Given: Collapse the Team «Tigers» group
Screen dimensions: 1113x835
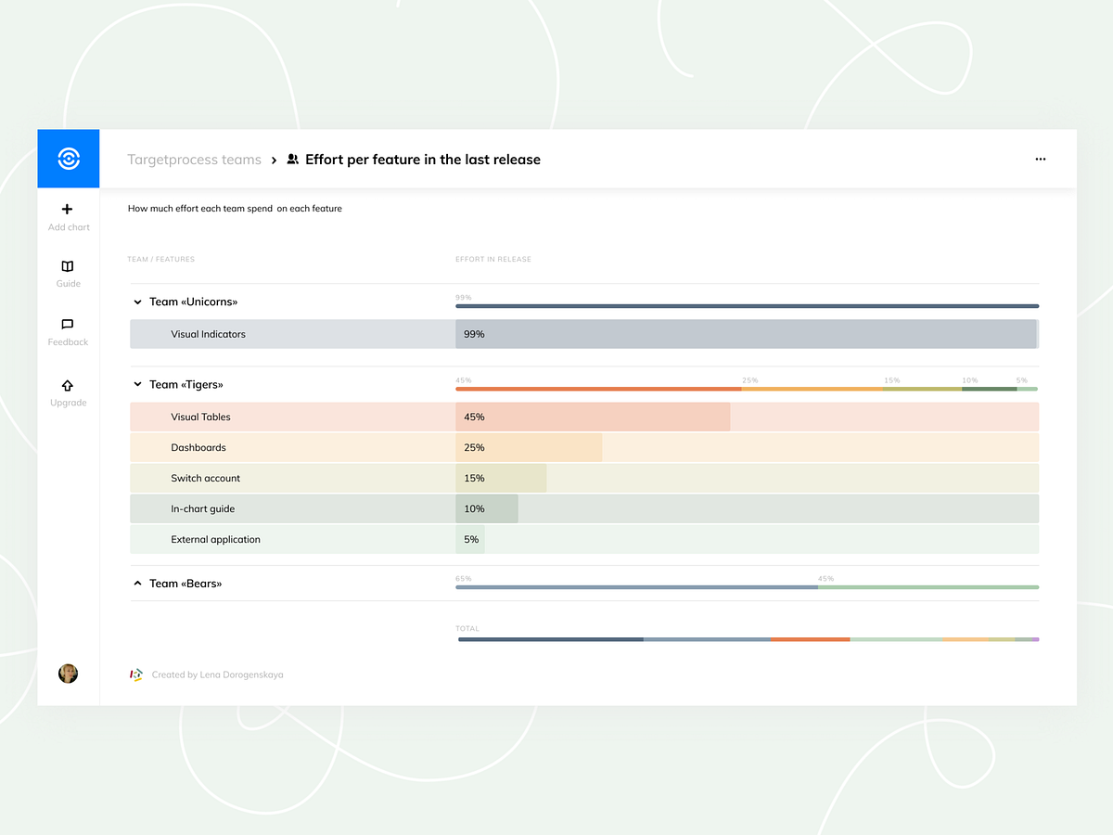Looking at the screenshot, I should (137, 384).
